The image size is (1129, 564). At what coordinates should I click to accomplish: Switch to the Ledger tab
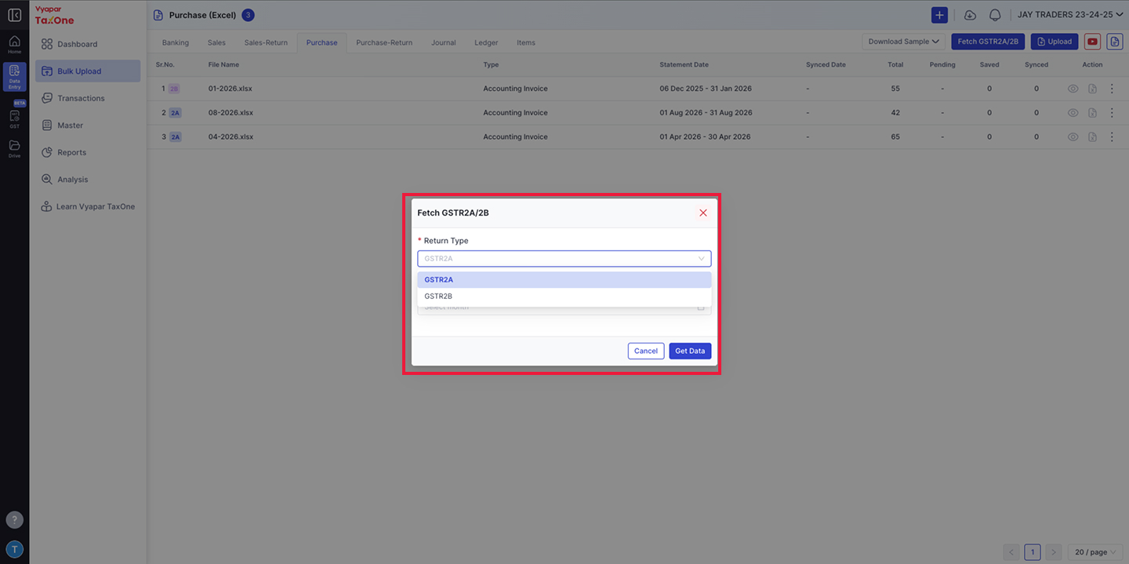click(486, 42)
